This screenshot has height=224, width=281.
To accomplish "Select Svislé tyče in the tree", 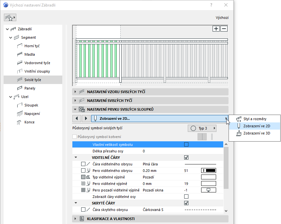I will (x=33, y=80).
